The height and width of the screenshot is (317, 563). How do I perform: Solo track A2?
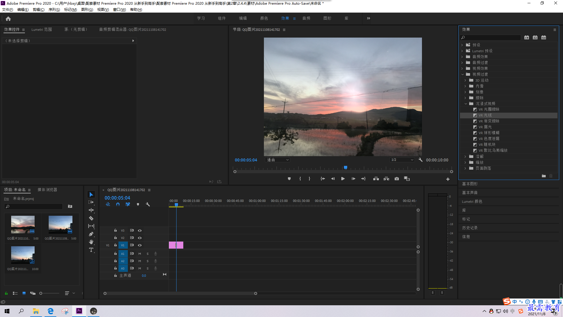(x=147, y=261)
